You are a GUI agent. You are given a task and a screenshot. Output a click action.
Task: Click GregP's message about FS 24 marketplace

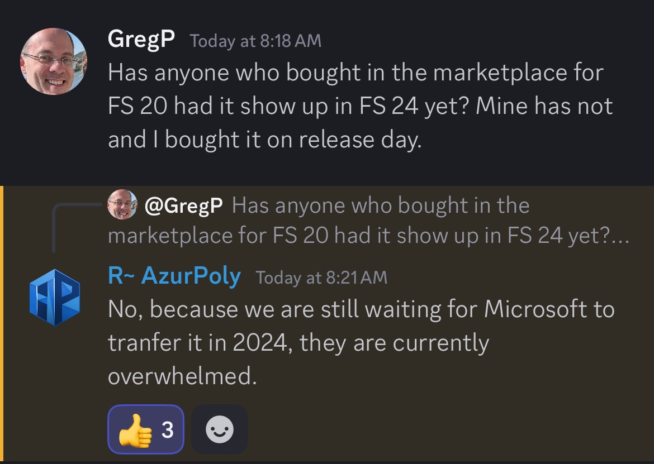click(x=361, y=106)
